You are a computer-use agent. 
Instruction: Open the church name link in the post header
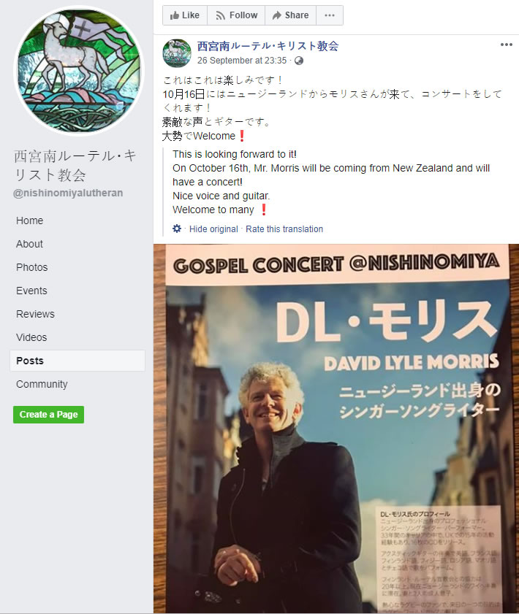268,46
